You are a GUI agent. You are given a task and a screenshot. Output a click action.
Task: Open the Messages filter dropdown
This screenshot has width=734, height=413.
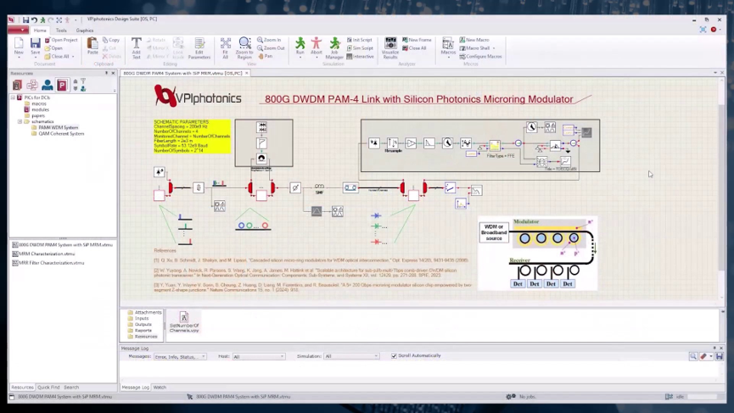click(x=180, y=356)
